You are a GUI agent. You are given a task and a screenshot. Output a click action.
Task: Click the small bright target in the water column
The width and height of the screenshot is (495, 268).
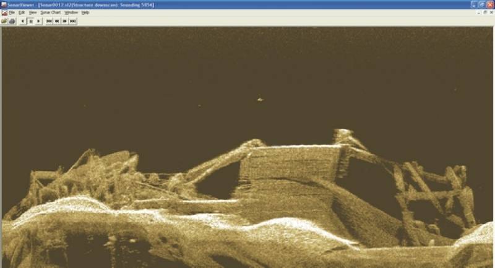260,98
